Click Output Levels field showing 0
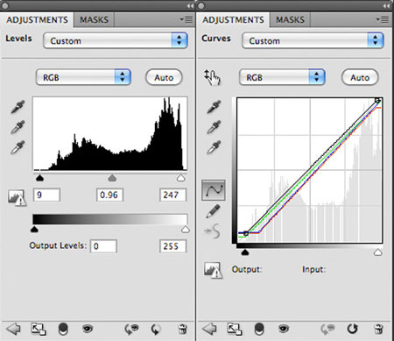The width and height of the screenshot is (394, 341). click(x=103, y=246)
